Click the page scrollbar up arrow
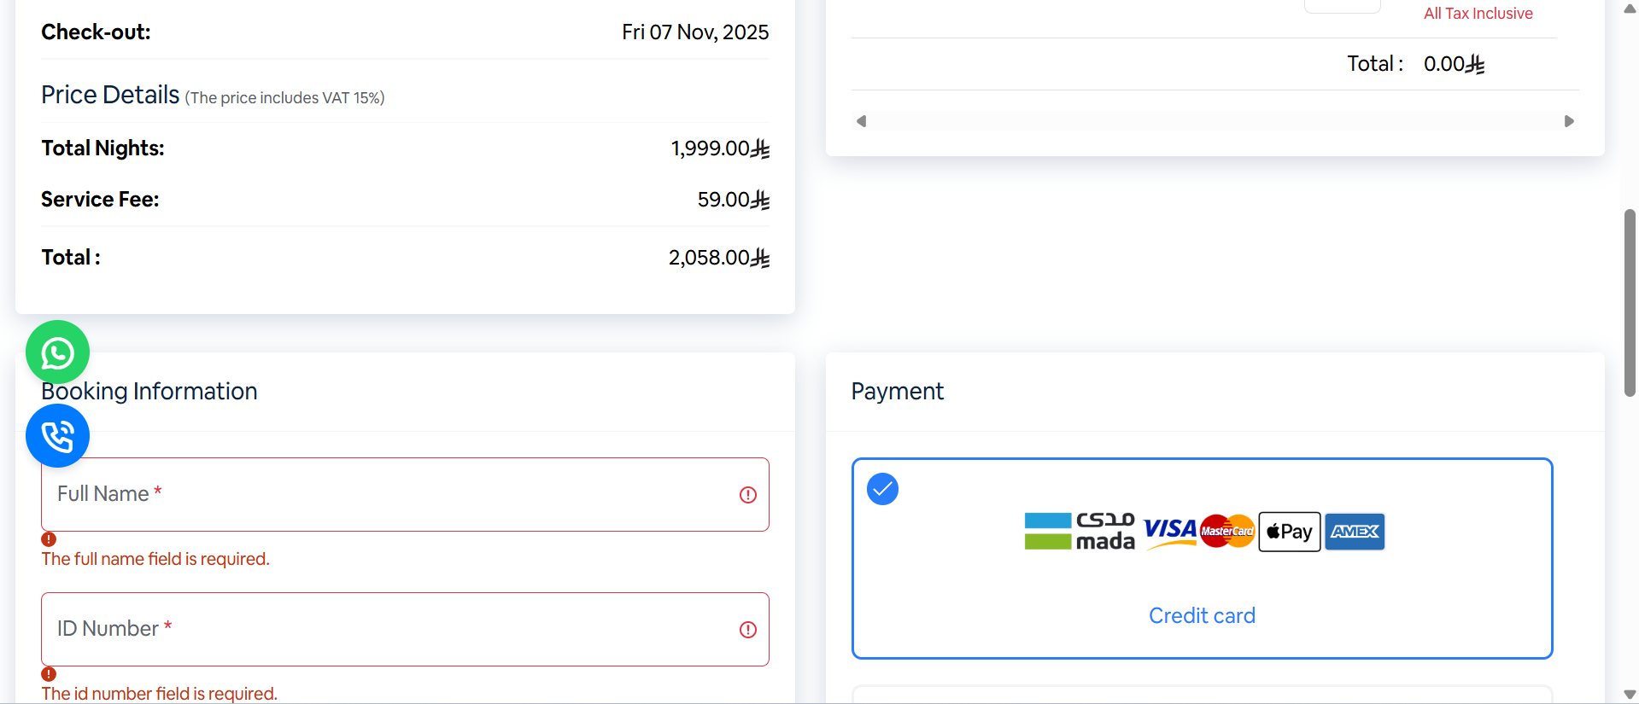 [x=1630, y=9]
